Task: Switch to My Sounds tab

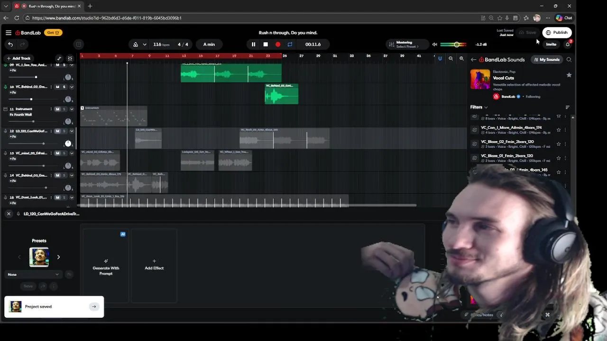Action: [x=547, y=60]
